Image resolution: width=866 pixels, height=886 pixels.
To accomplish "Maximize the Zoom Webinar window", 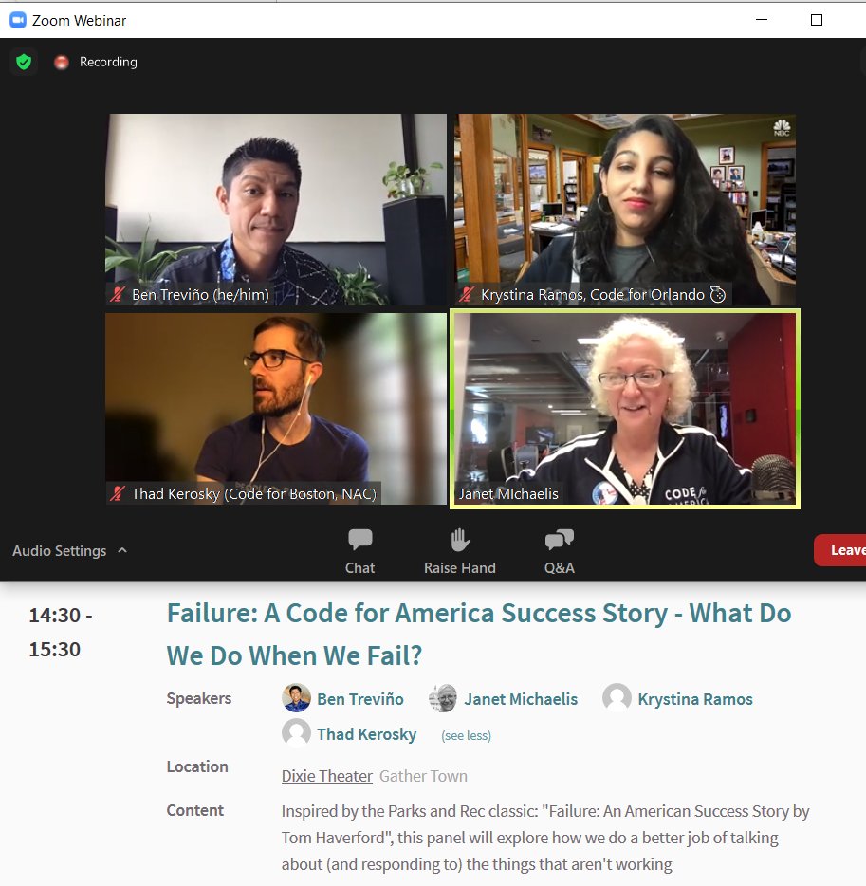I will pyautogui.click(x=817, y=20).
